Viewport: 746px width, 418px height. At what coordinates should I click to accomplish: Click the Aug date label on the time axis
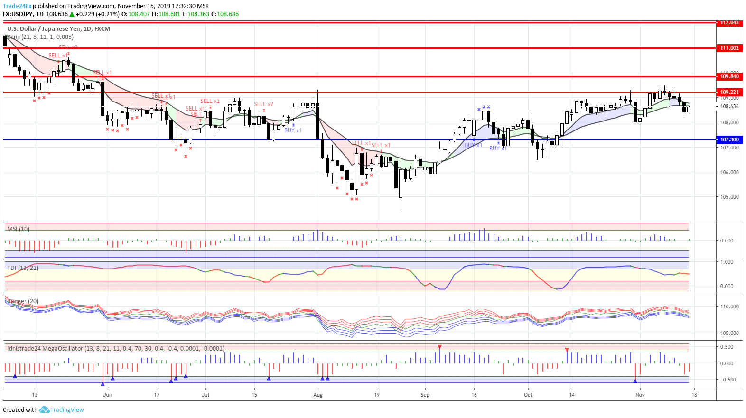click(318, 395)
